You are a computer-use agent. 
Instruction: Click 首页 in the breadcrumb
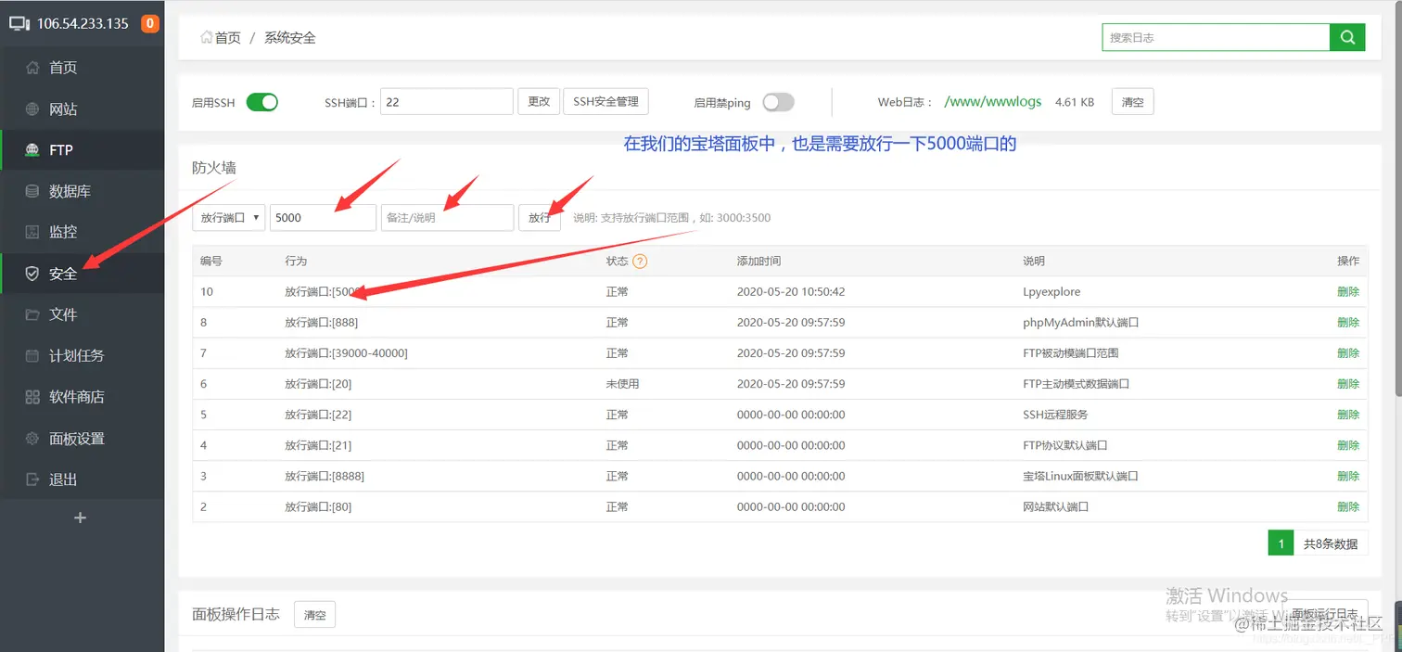[x=228, y=38]
